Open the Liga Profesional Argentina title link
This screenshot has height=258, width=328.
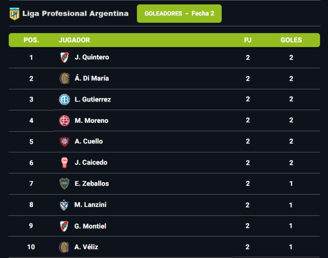click(75, 14)
